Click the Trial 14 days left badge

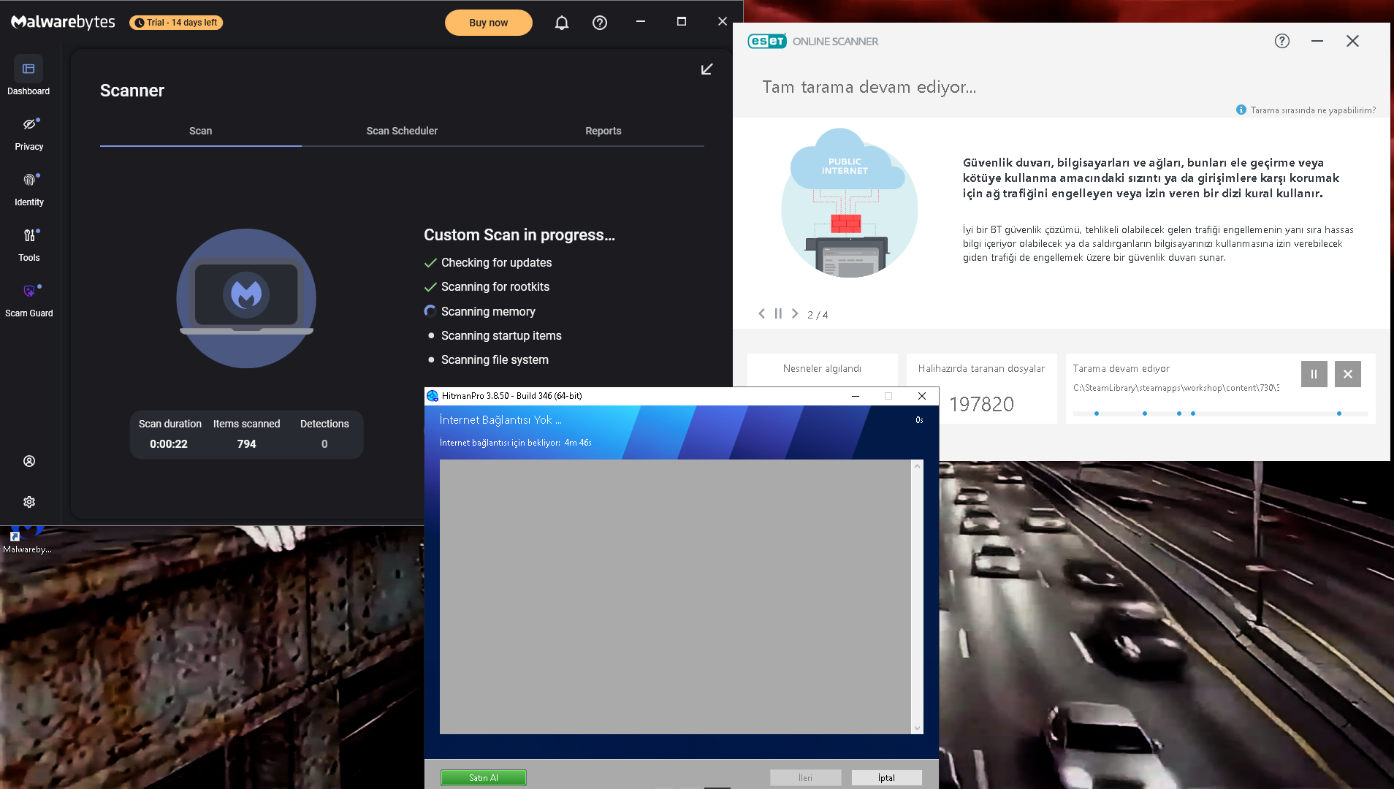pyautogui.click(x=176, y=23)
